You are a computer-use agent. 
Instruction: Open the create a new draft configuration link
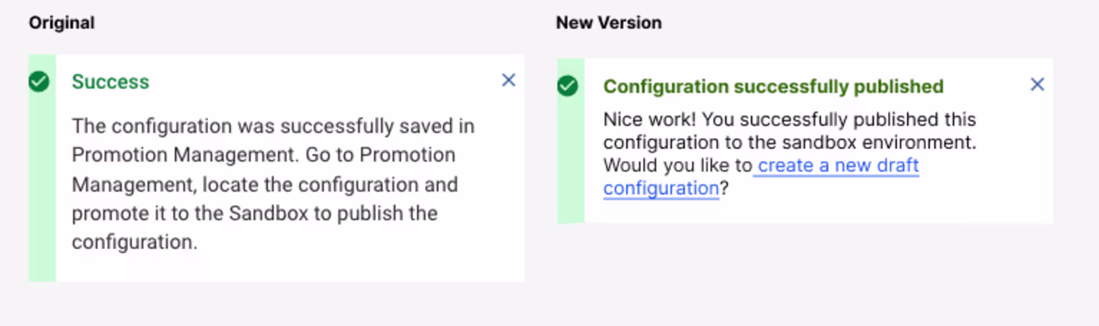coord(837,167)
